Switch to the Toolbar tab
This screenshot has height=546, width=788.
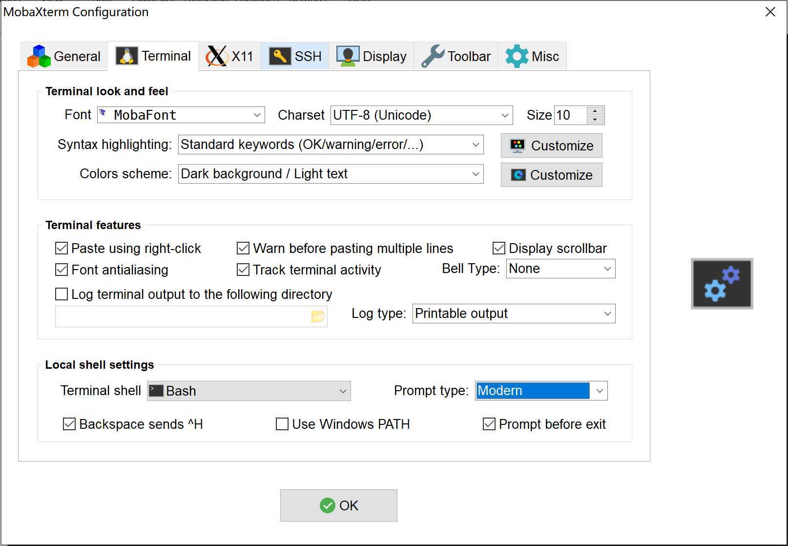pos(456,56)
